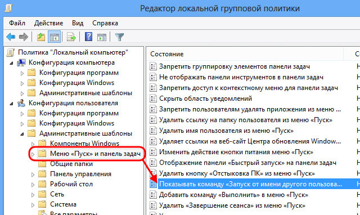
Task: Click policy icon next to Скрыть область уведомлений
Action: point(153,98)
